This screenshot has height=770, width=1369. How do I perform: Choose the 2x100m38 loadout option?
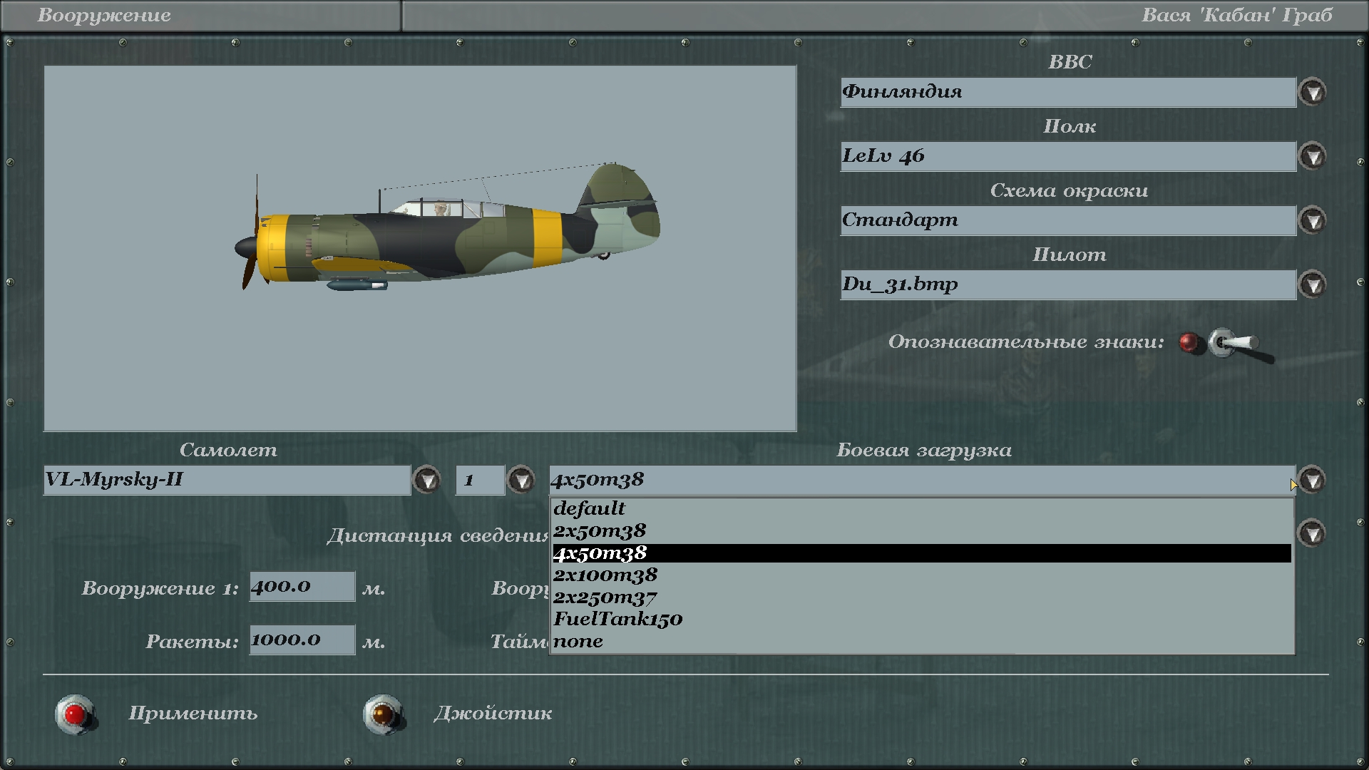coord(605,575)
